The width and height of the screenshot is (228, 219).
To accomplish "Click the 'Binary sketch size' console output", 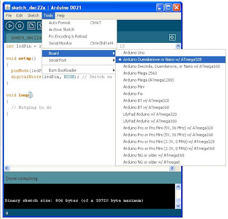I will point(74,200).
